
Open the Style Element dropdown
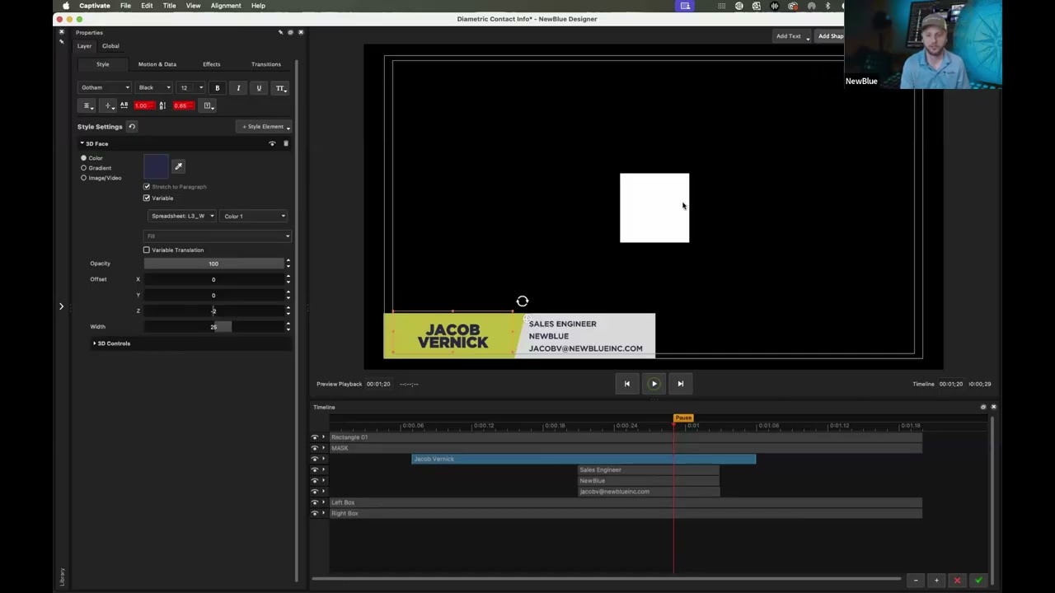(x=264, y=127)
